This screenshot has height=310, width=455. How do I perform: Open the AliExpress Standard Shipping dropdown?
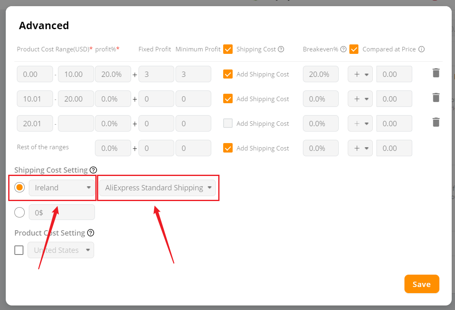[157, 188]
